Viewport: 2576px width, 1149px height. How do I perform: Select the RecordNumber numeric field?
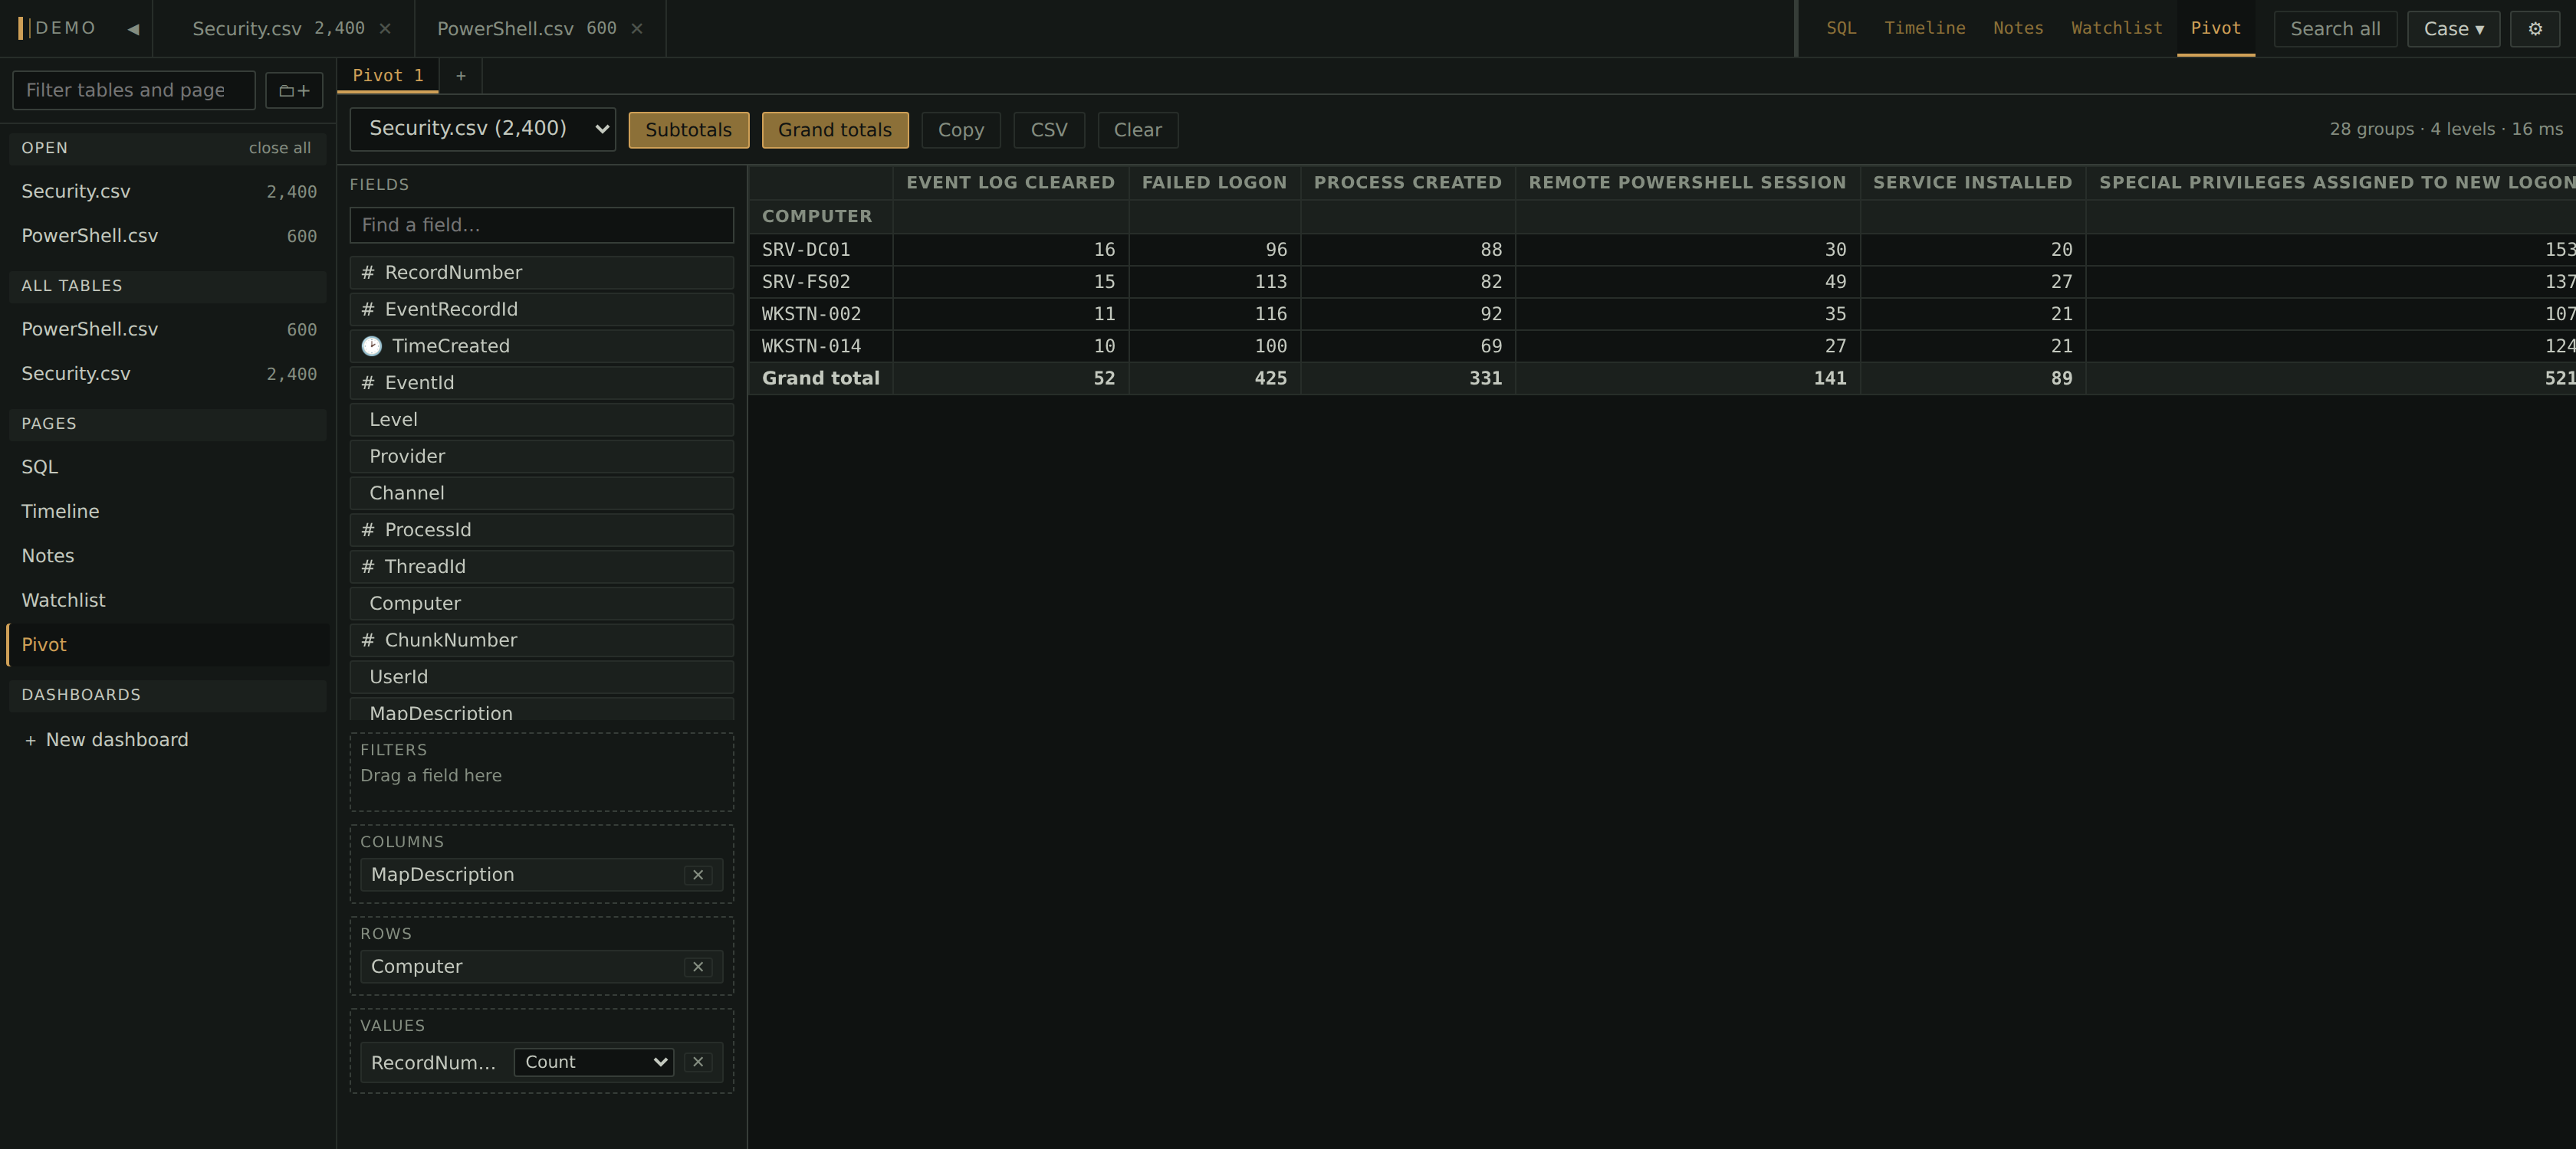[x=541, y=273]
